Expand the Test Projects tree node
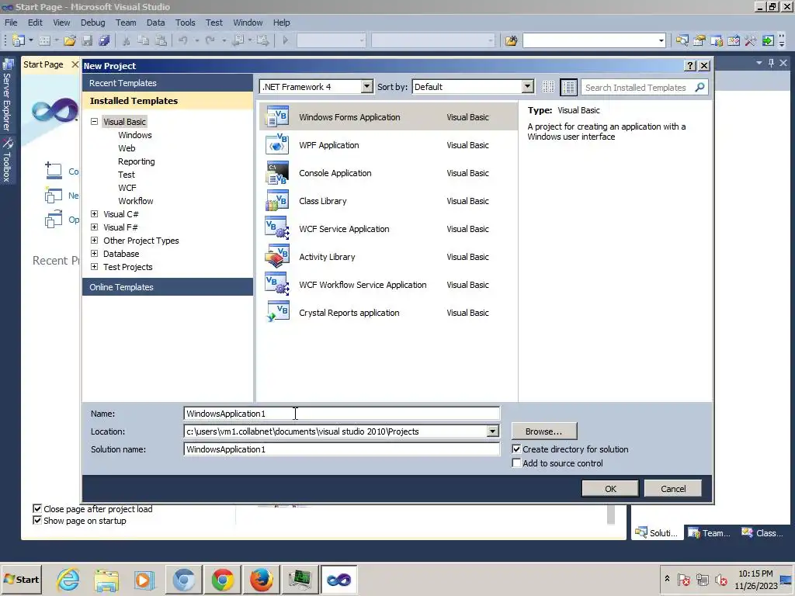Image resolution: width=795 pixels, height=596 pixels. coord(94,267)
